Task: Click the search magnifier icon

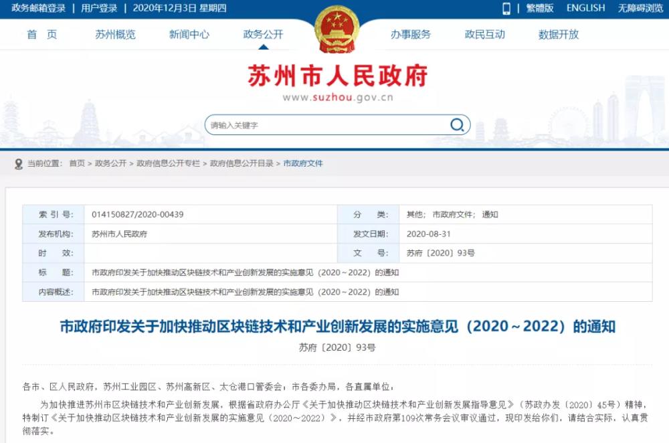Action: click(457, 124)
